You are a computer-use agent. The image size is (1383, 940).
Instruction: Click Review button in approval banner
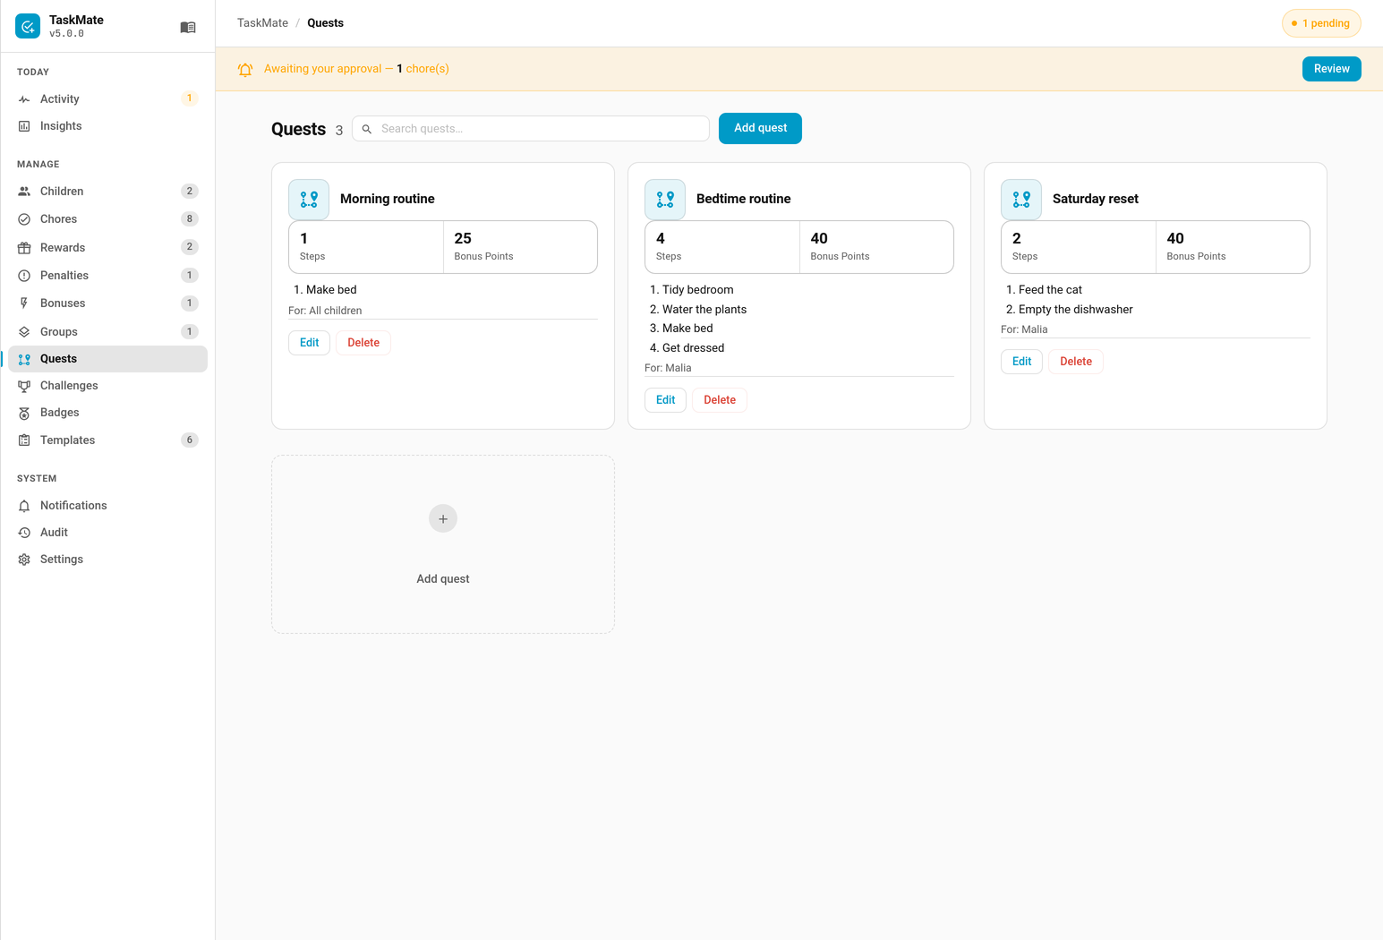click(1331, 69)
